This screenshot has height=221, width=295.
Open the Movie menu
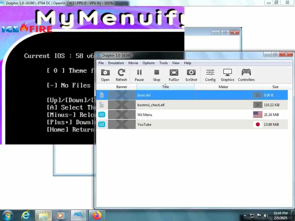coord(133,63)
